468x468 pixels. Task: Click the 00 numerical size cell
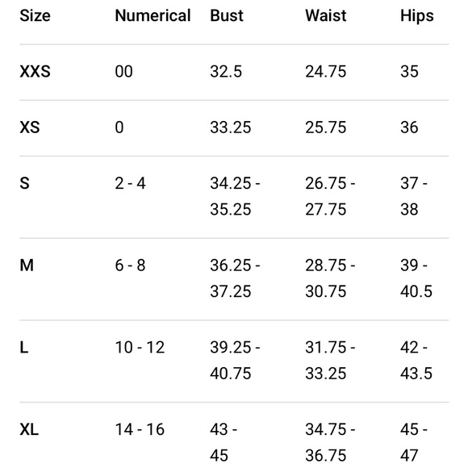click(x=124, y=72)
